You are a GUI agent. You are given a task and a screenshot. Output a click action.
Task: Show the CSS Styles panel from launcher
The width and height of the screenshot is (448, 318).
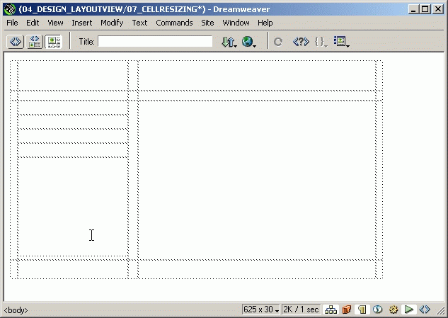(377, 310)
